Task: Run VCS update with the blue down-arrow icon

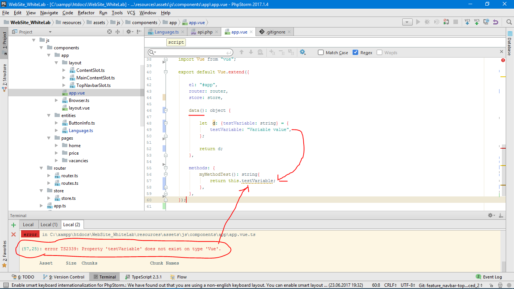Action: pos(467,22)
